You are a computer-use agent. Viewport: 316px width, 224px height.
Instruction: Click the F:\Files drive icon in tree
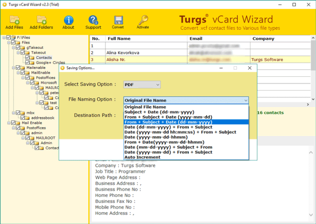[13, 37]
